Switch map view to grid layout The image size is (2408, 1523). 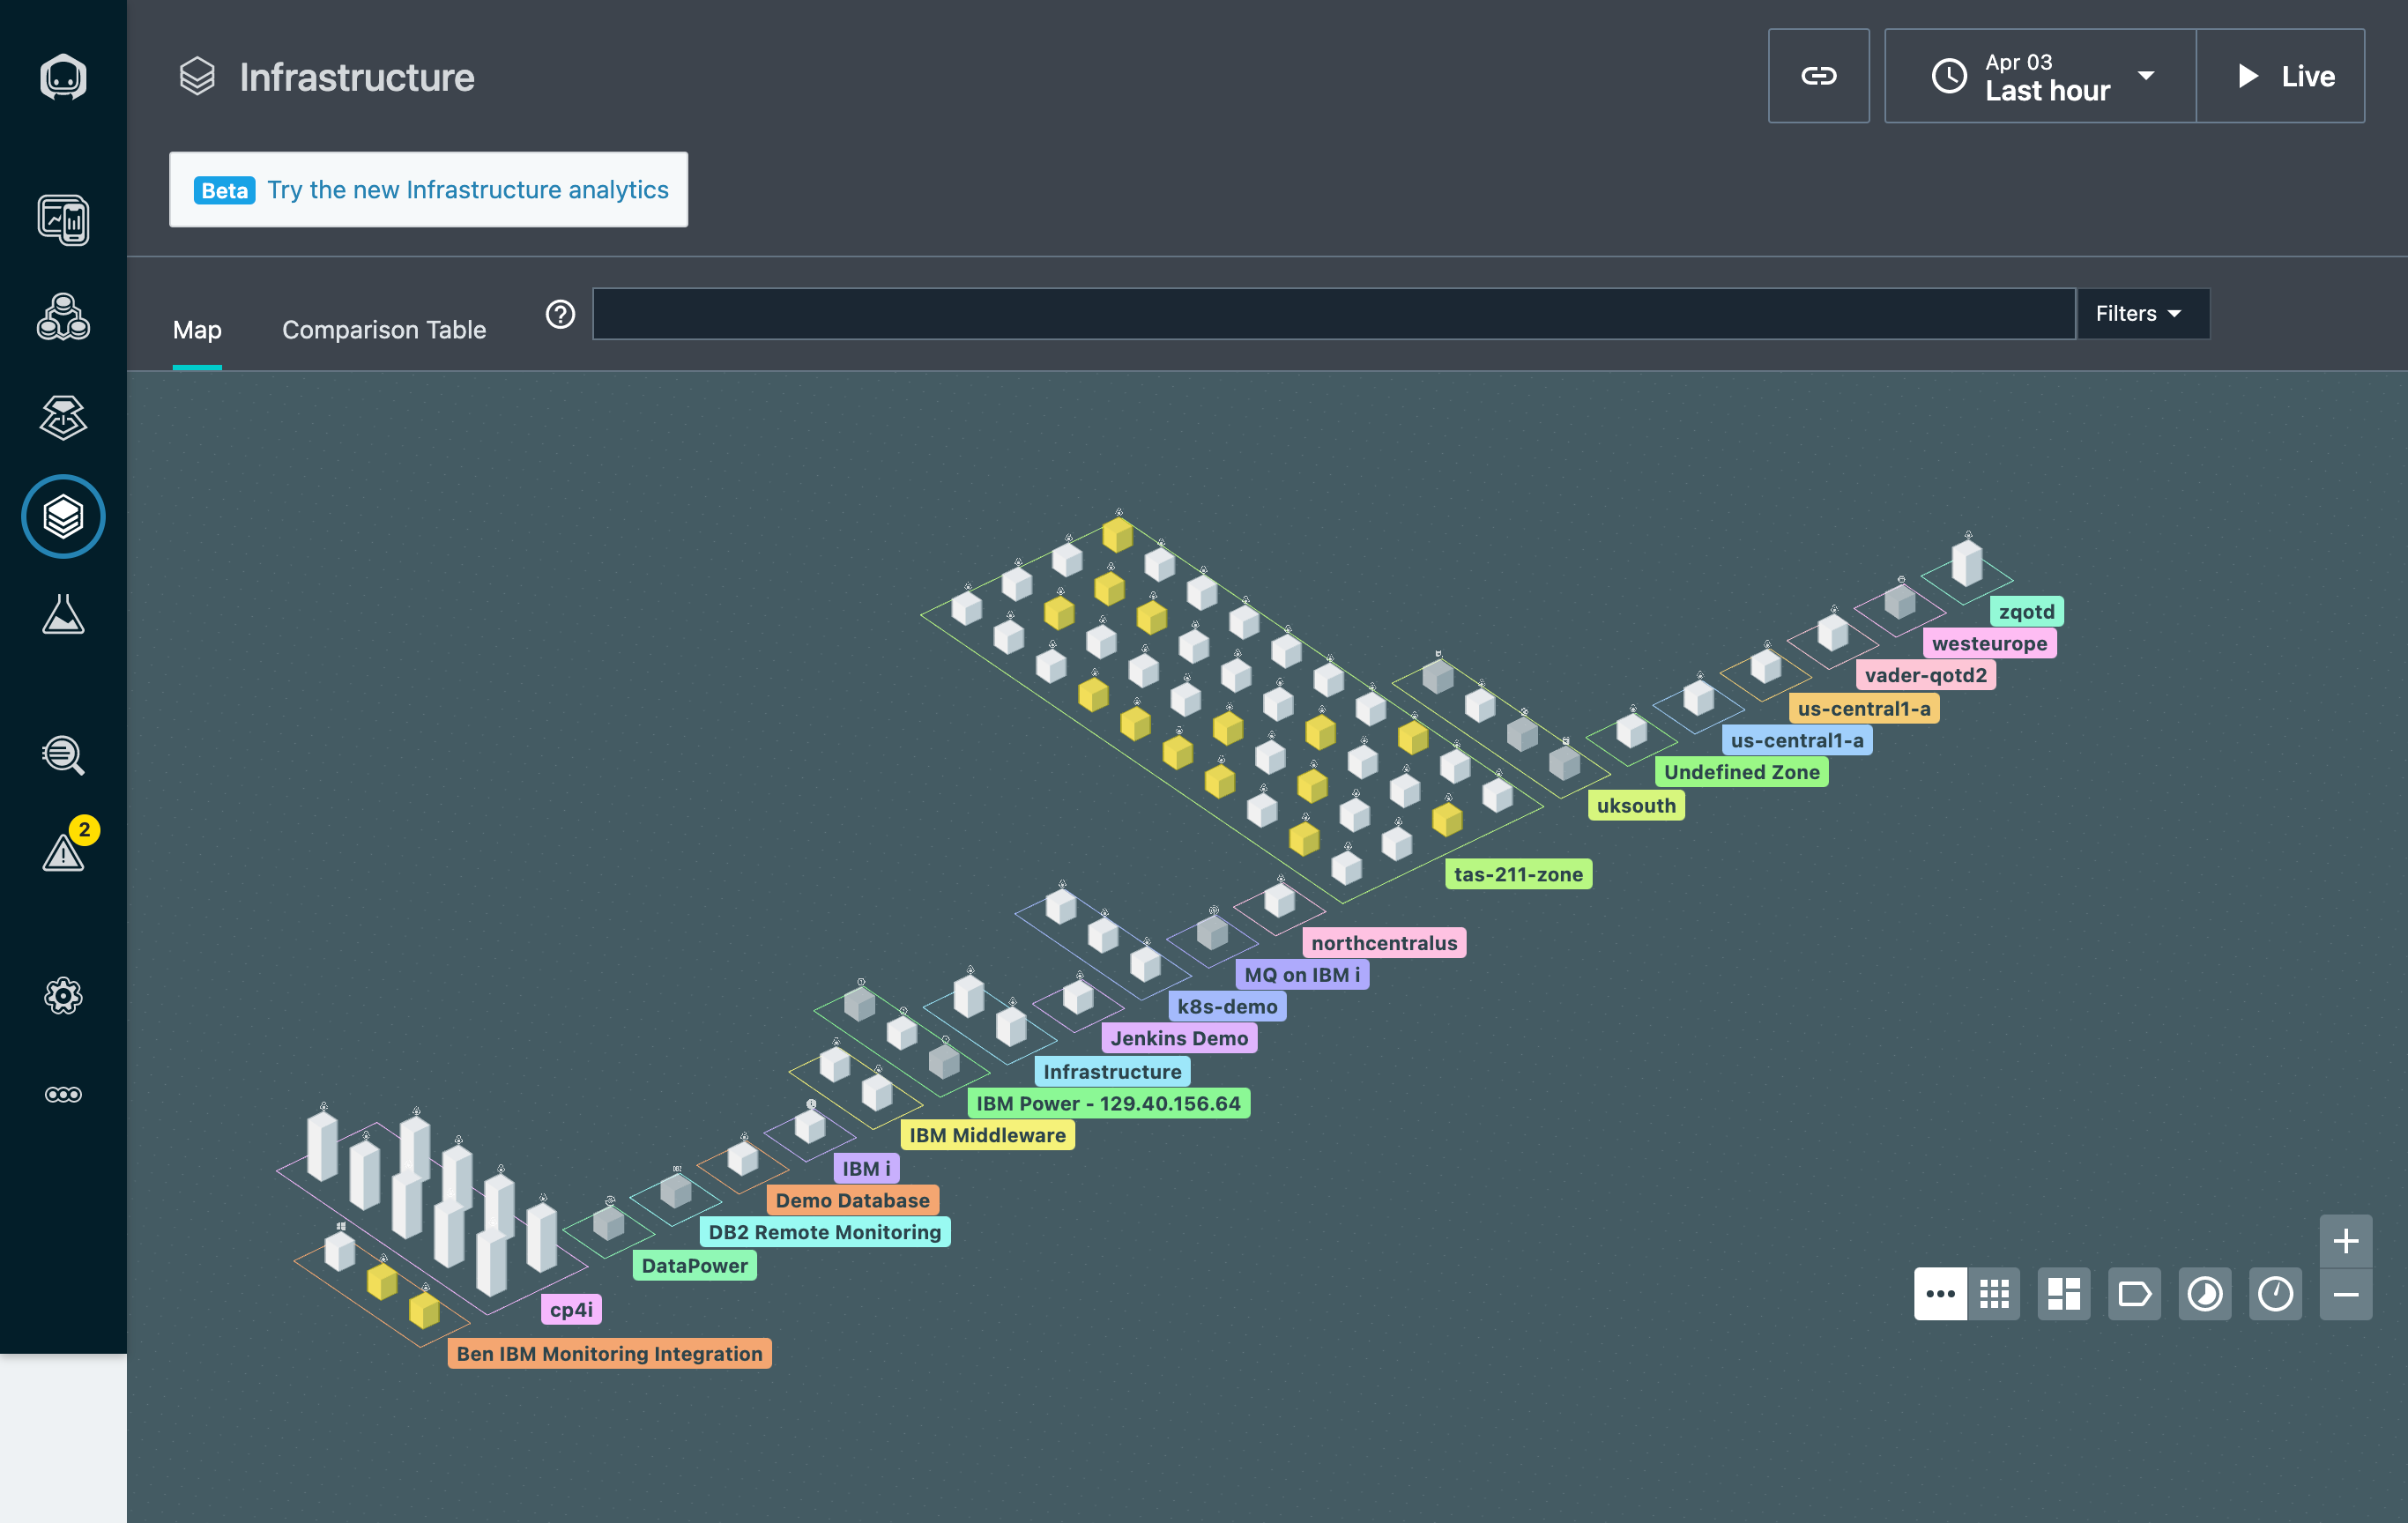[x=1994, y=1294]
